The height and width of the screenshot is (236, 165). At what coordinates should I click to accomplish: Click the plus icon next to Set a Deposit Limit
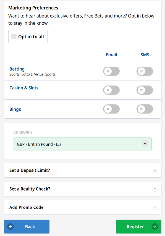coord(155,170)
